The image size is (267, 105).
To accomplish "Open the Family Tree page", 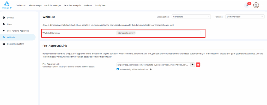I will pos(100,5).
